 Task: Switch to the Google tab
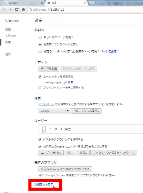point(22,3)
